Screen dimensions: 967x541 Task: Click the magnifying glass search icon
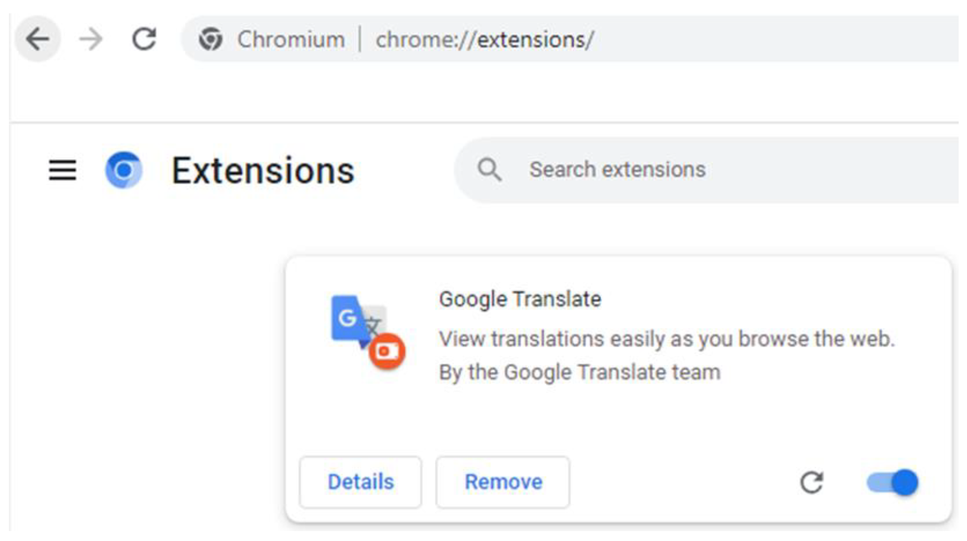pos(489,170)
